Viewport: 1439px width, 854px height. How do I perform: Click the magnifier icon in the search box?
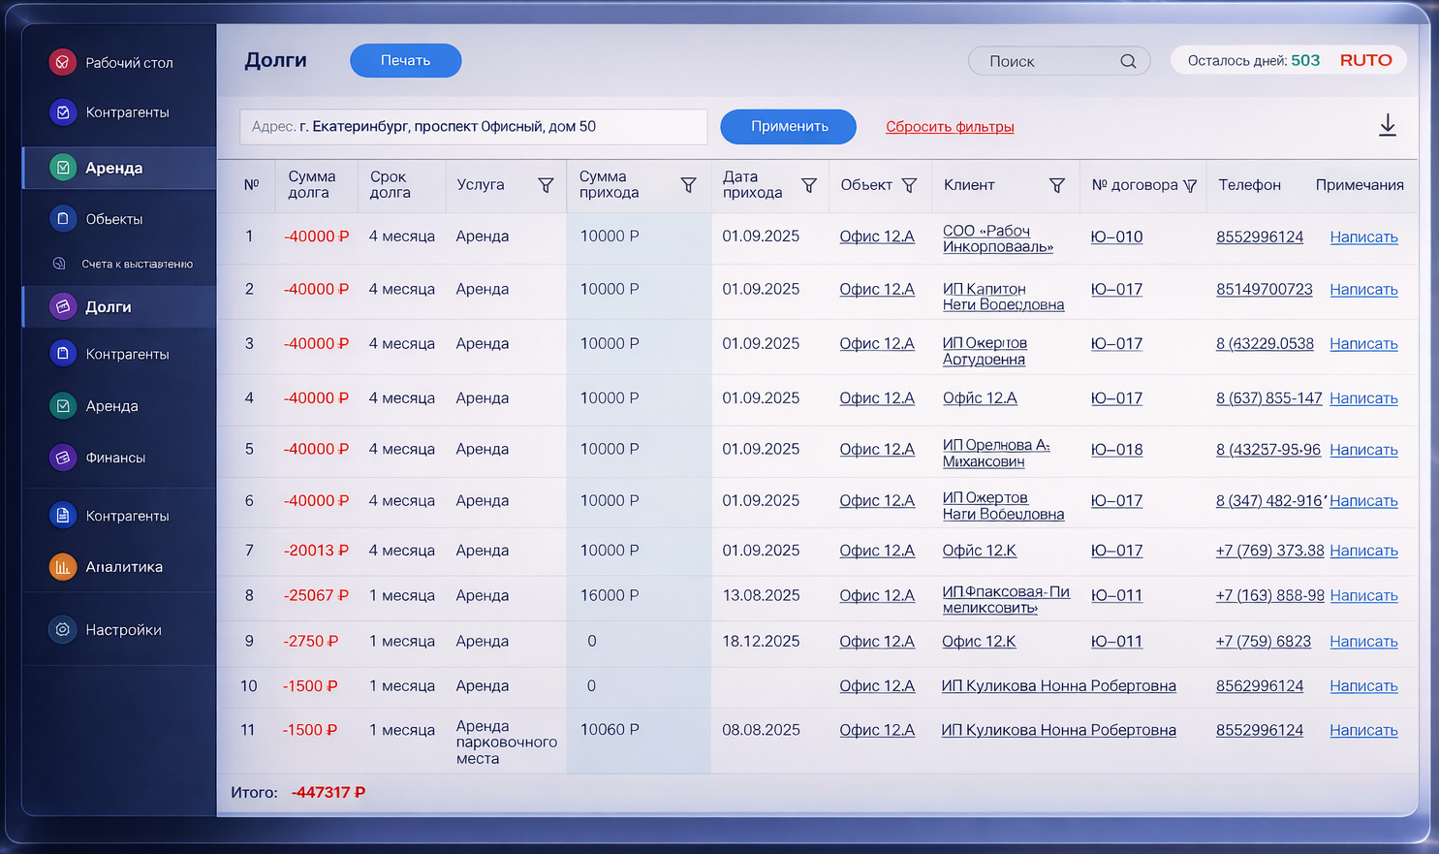[x=1128, y=61]
